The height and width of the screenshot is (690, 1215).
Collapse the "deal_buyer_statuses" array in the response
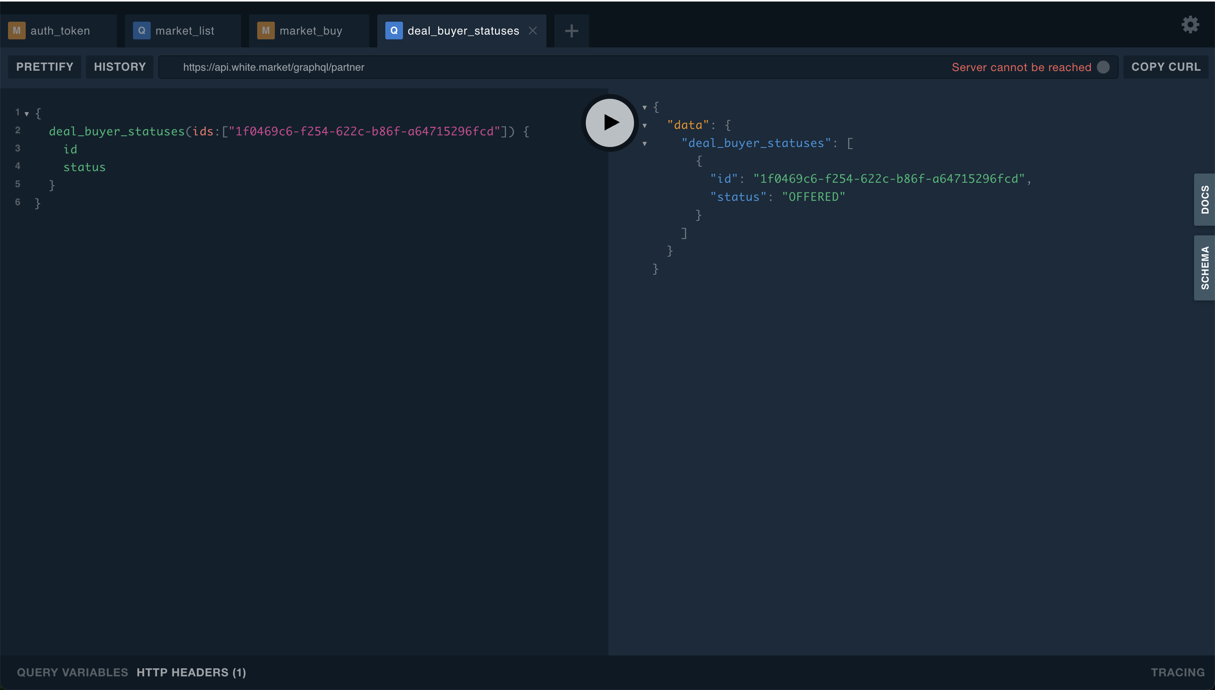pos(644,144)
